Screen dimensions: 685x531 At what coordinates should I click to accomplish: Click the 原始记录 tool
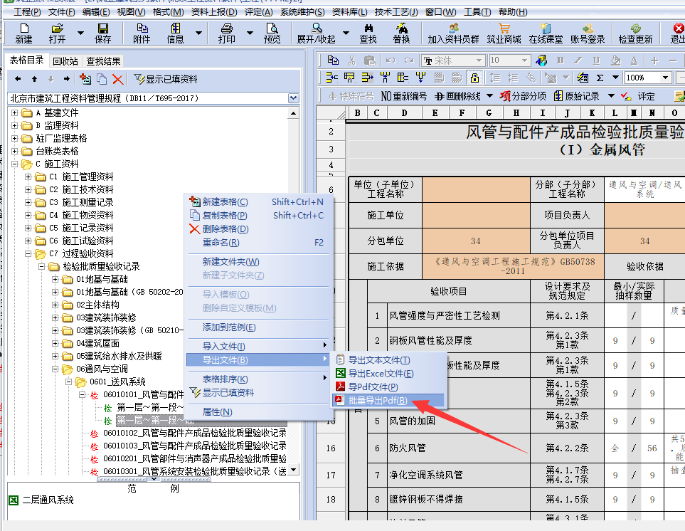(x=576, y=96)
